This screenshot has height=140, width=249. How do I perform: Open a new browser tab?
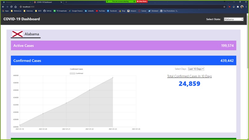pos(66,2)
